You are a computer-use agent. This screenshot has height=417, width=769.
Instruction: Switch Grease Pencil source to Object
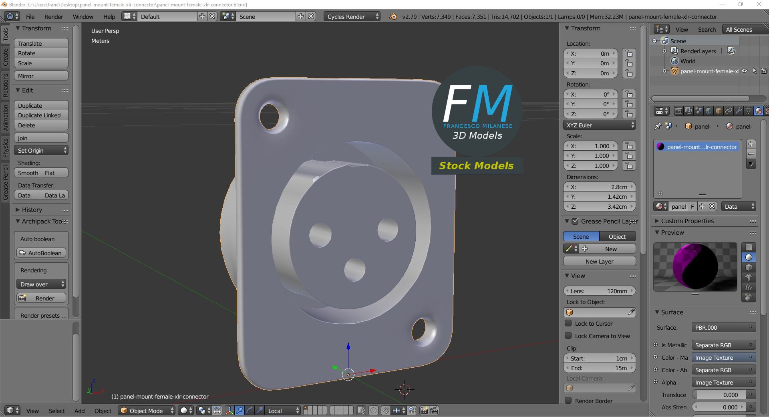[x=617, y=236]
